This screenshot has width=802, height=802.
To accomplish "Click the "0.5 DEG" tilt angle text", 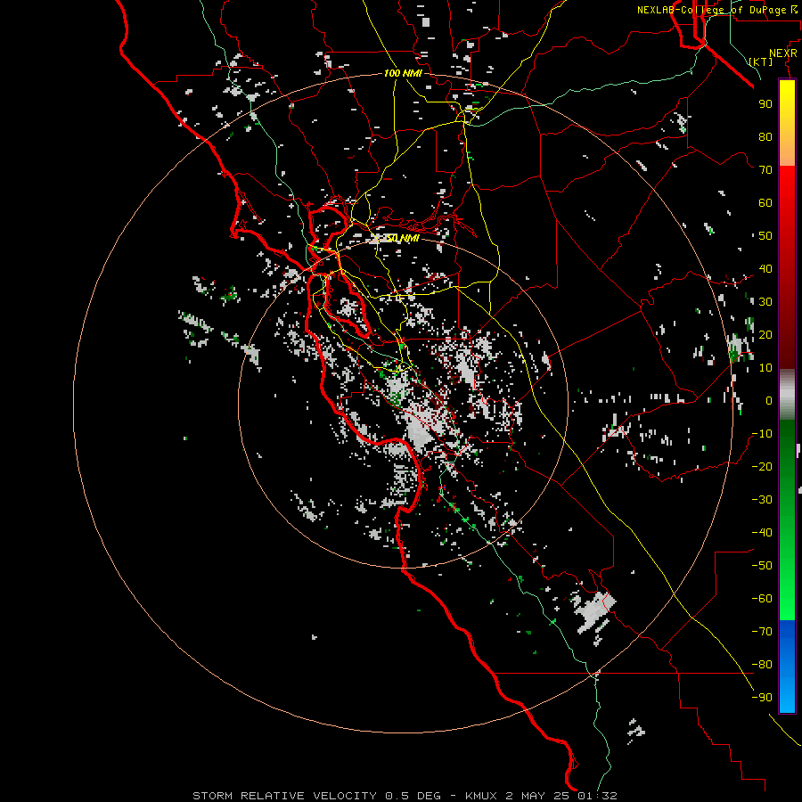I will point(413,796).
